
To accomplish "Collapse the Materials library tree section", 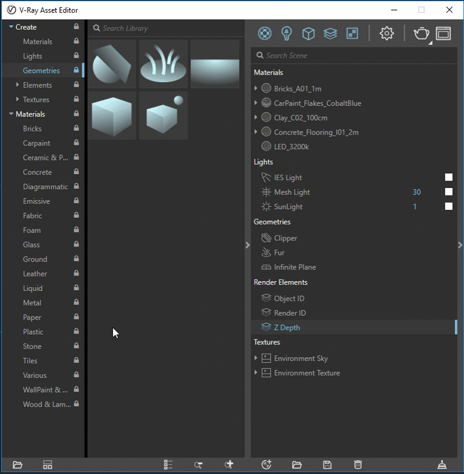I will pos(11,114).
